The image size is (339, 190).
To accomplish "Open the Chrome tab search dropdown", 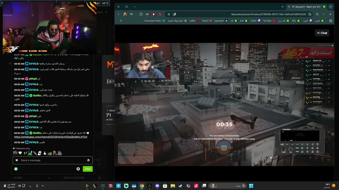I will pyautogui.click(x=331, y=7).
